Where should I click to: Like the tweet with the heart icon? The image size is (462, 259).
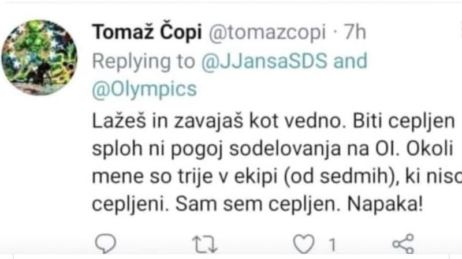[303, 246]
